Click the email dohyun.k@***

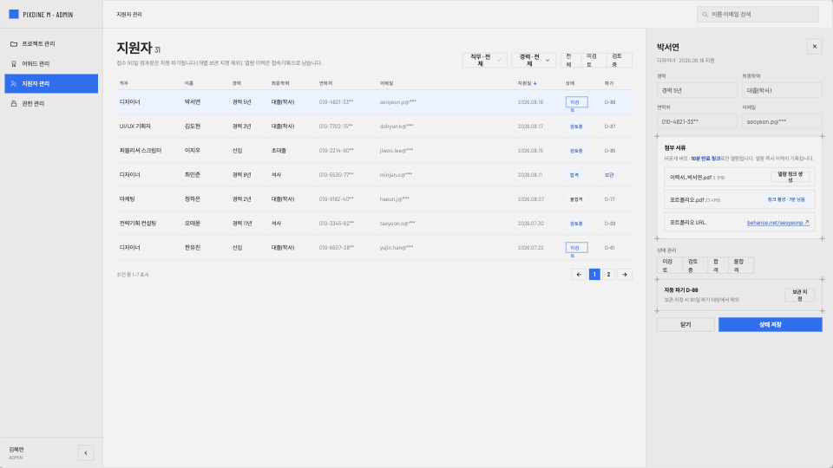click(397, 127)
